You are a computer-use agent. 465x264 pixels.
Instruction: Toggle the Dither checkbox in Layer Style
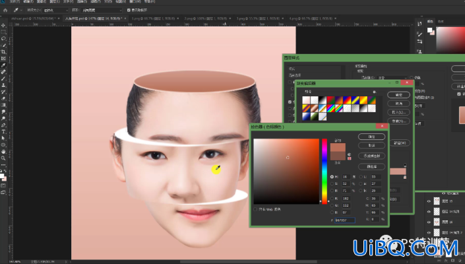pyautogui.click(x=412, y=77)
